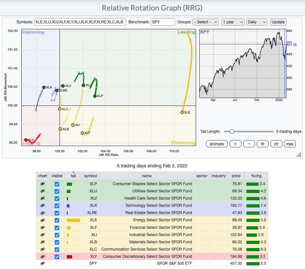305x269 pixels.
Task: Open the chart icon for XLY row
Action: (42, 257)
